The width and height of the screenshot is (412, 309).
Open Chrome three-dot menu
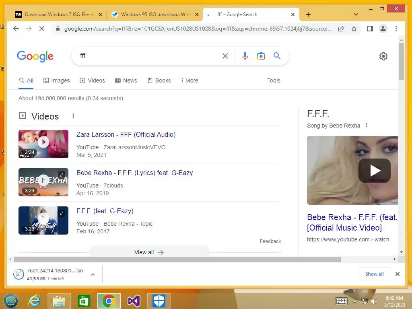(396, 29)
